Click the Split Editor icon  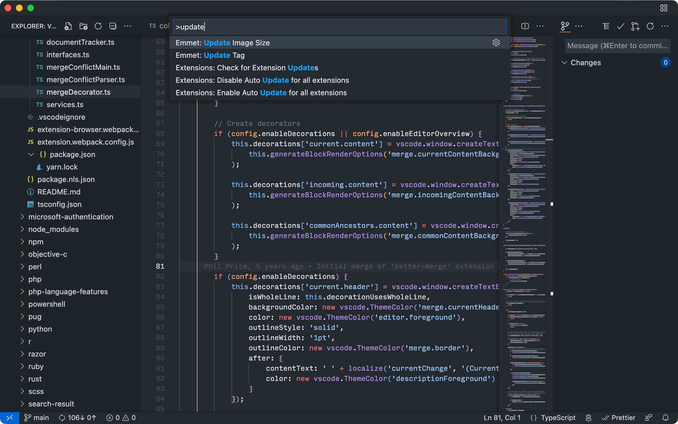[x=525, y=26]
